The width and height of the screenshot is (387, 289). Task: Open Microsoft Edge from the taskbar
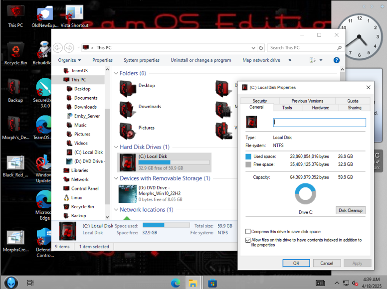pyautogui.click(x=176, y=283)
